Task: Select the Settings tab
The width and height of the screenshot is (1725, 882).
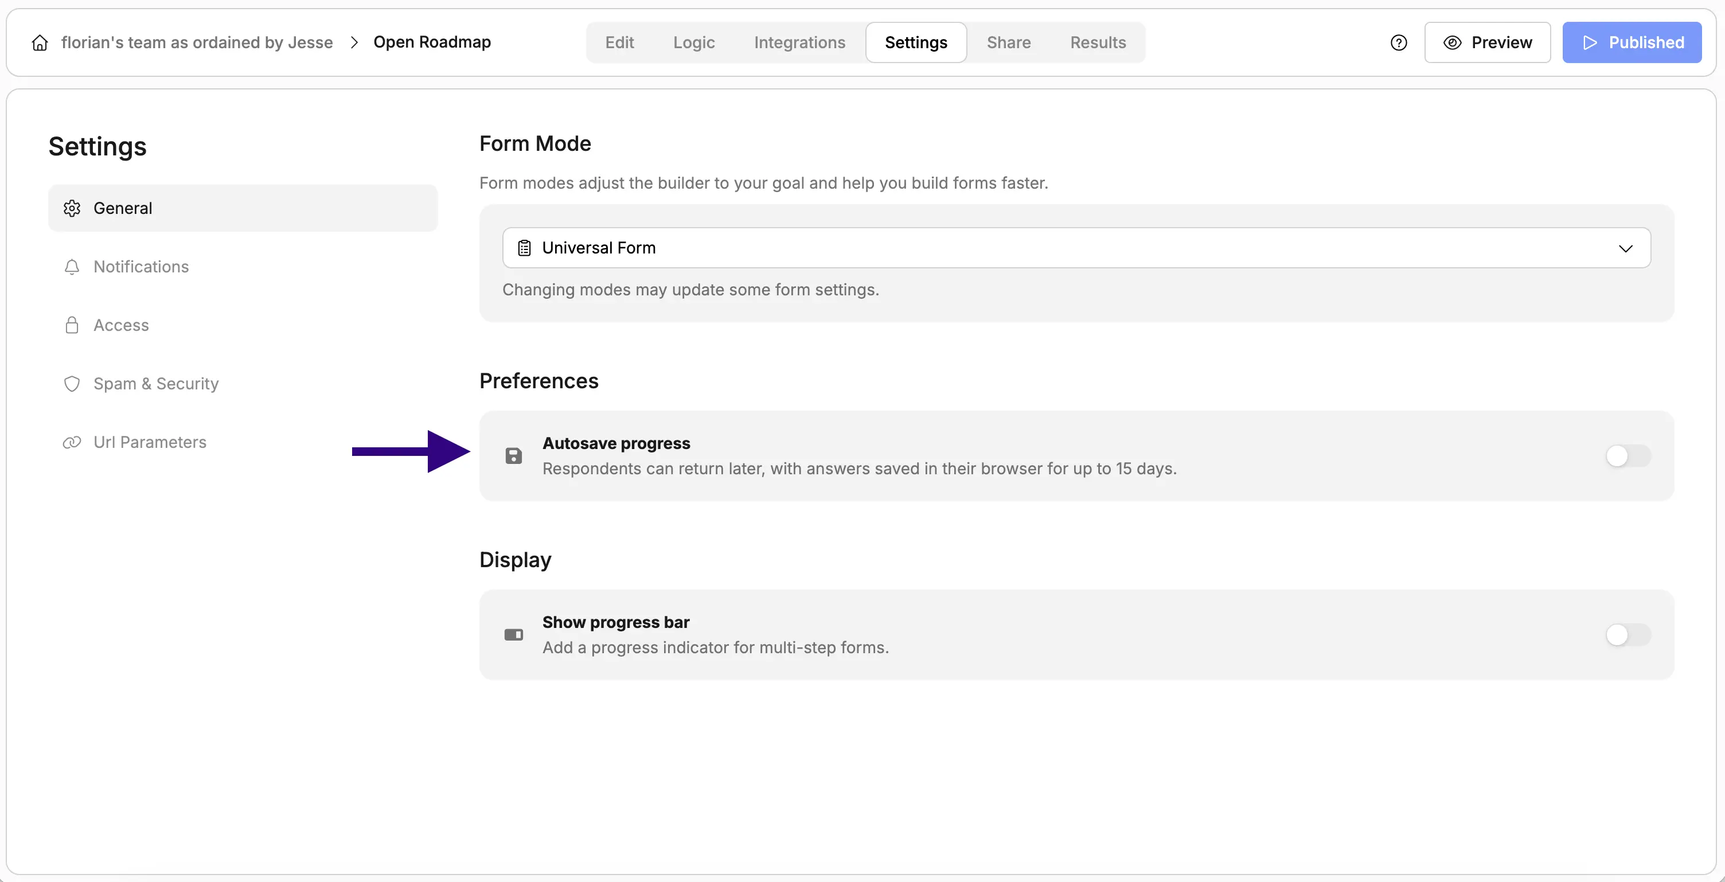Action: (x=915, y=43)
